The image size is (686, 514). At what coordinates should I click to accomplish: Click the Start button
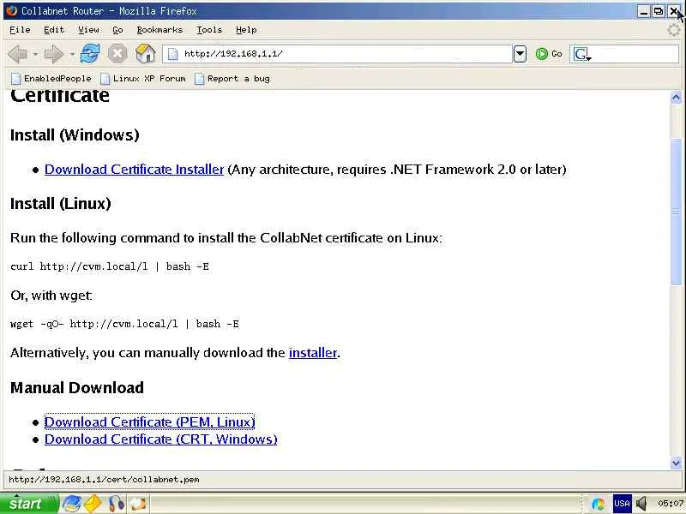(x=29, y=504)
